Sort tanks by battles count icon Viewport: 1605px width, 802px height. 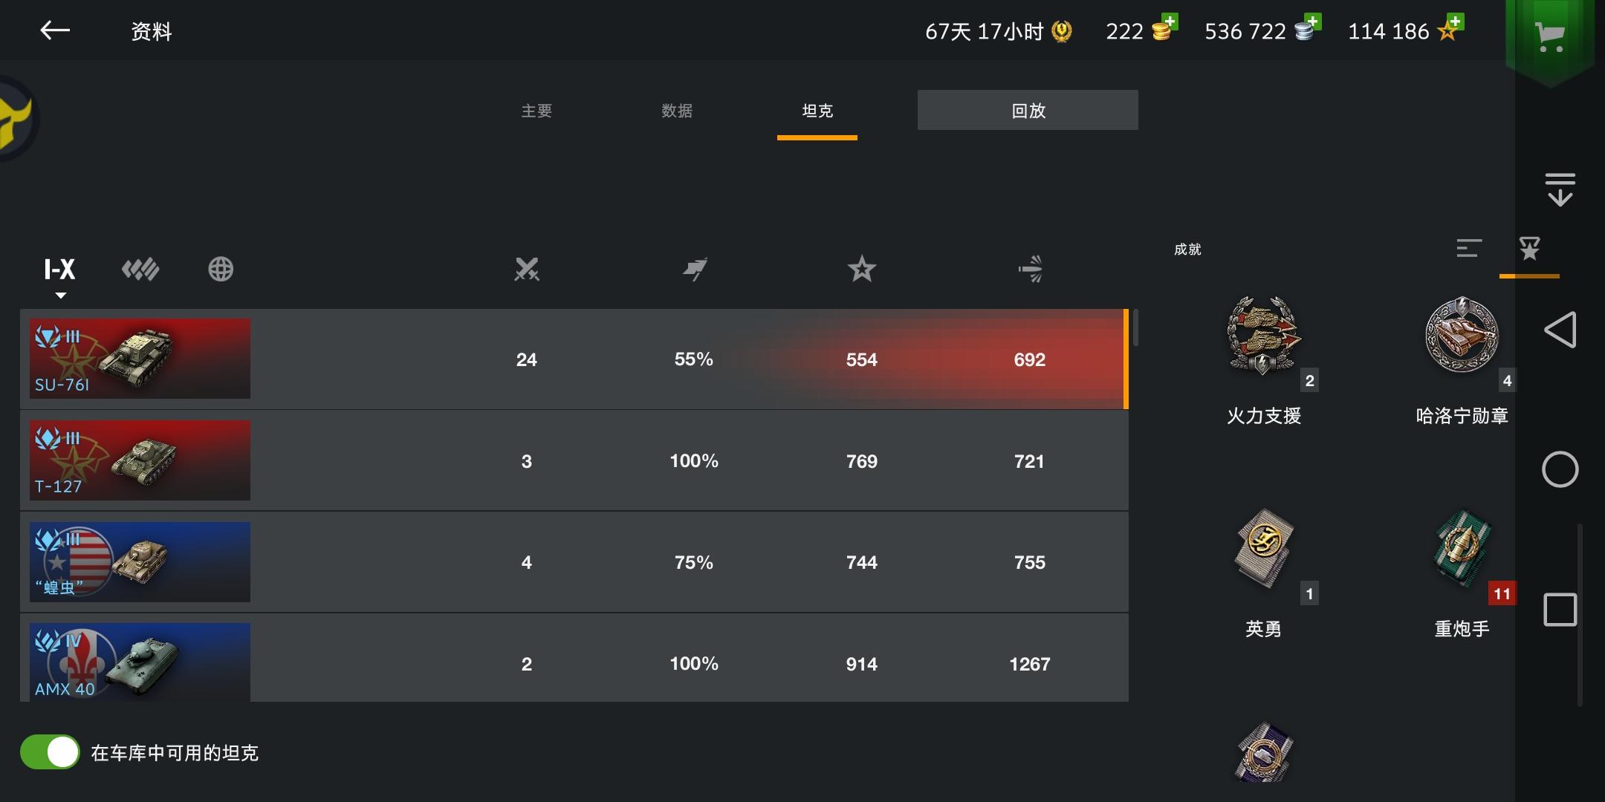point(527,269)
